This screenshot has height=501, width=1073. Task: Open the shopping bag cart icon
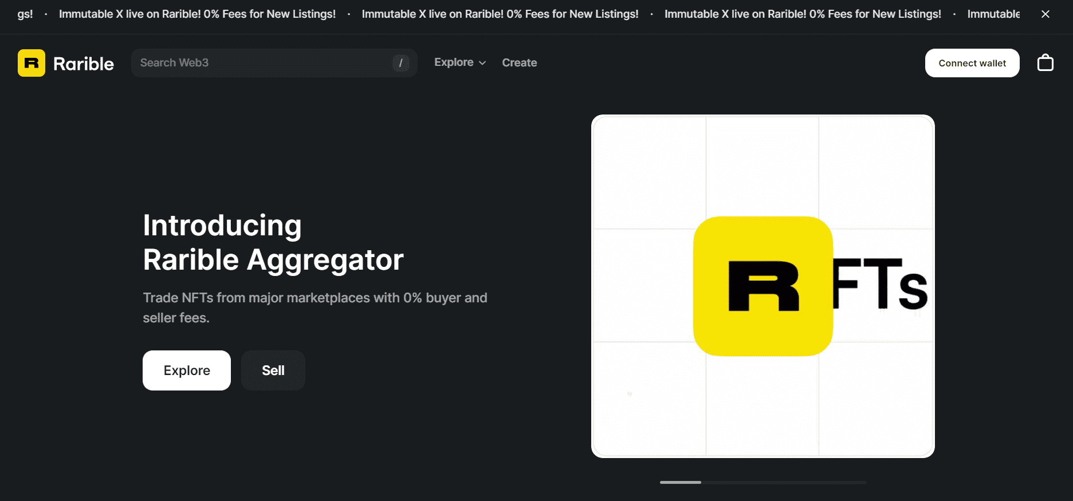coord(1046,62)
